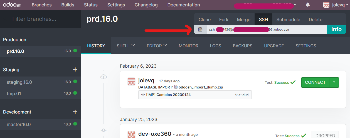Image resolution: width=350 pixels, height=138 pixels.
Task: Click the February 6, 2023 date heading
Action: [x=138, y=66]
